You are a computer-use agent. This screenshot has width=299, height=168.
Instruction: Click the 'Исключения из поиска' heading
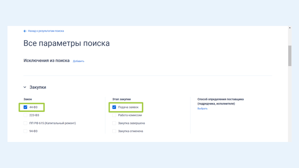[46, 61]
